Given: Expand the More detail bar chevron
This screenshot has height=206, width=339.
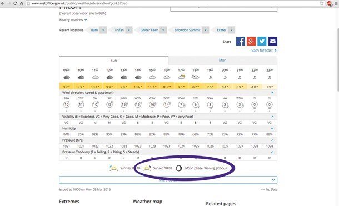Looking at the screenshot, I should 273,180.
